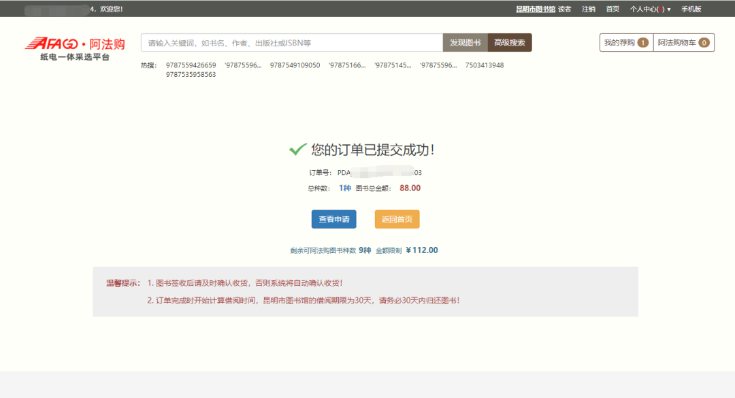This screenshot has height=398, width=735.
Task: Open the 首页 link in top bar
Action: click(612, 9)
